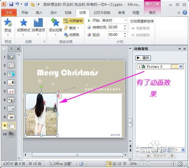Click Add Animation (添加动画) icon
This screenshot has width=189, height=168.
click(x=55, y=22)
